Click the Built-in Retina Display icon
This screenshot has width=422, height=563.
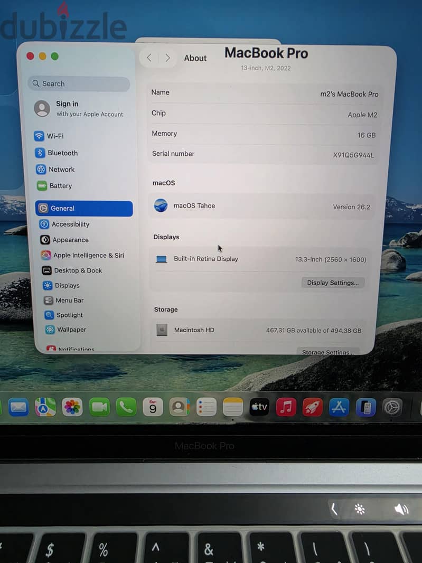pos(161,259)
